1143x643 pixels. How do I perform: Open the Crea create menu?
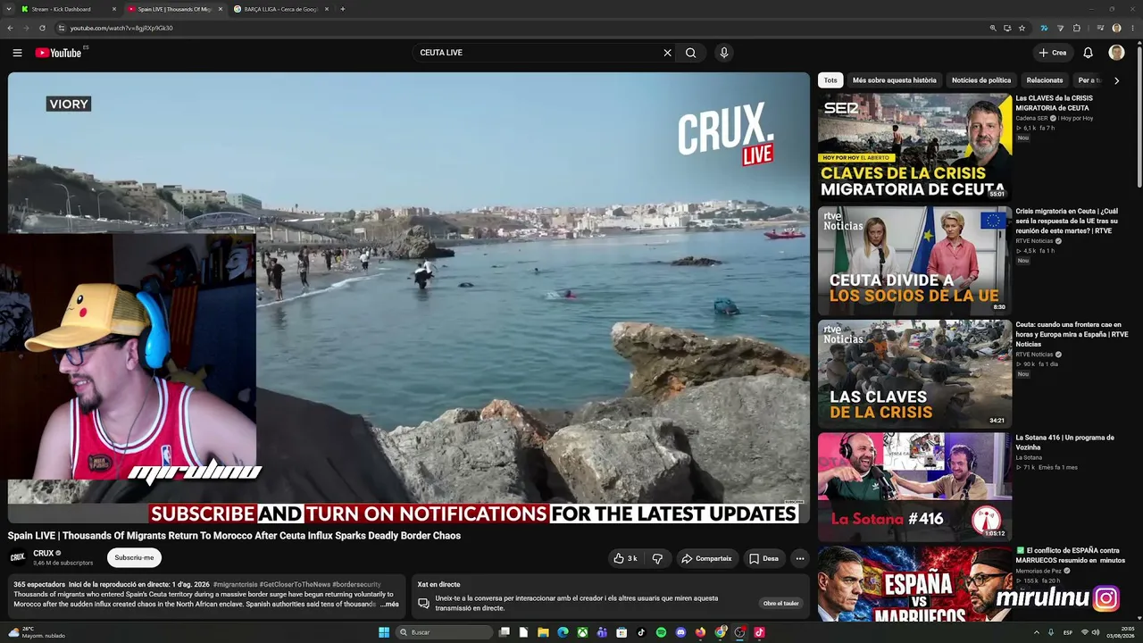1053,53
